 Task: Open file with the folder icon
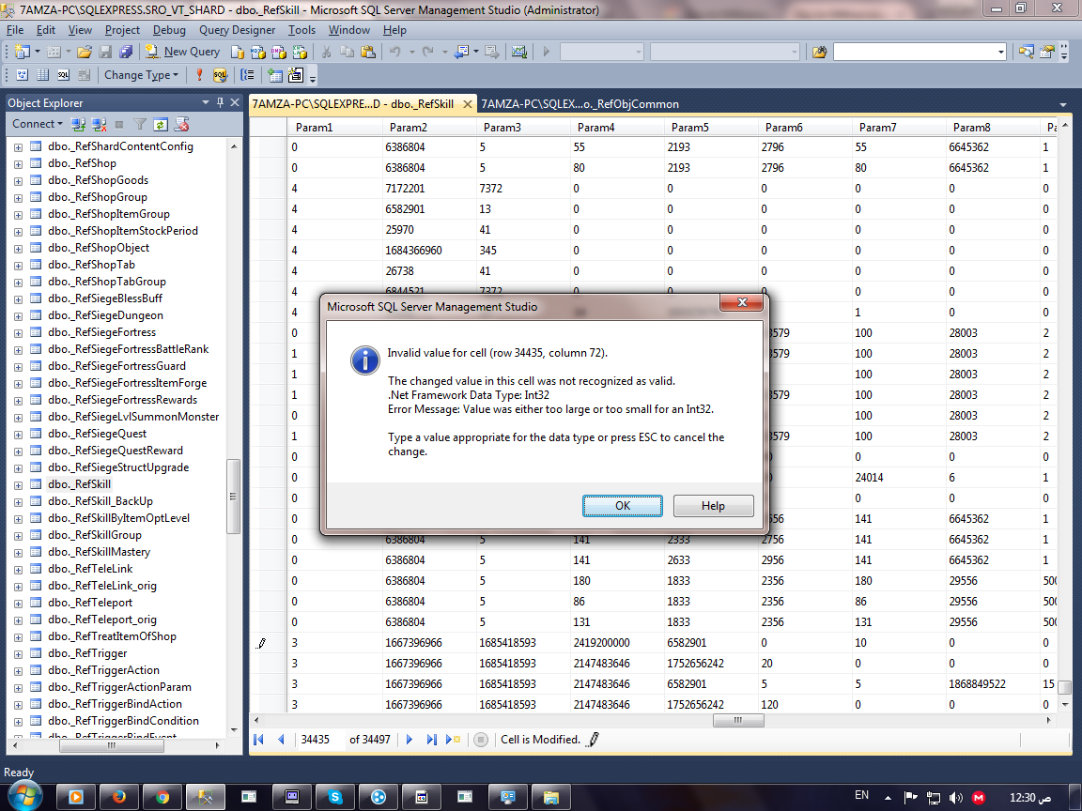(85, 52)
